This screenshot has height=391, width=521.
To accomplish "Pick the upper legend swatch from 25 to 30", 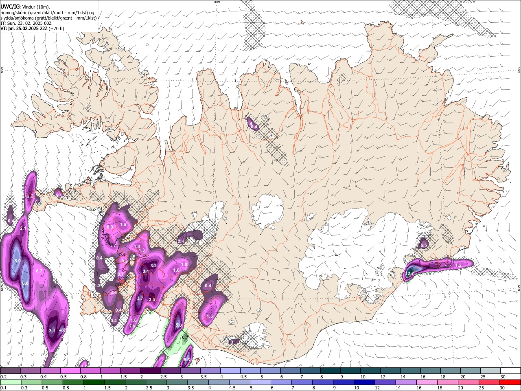I will coord(491,371).
